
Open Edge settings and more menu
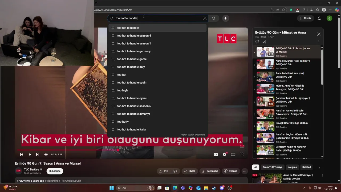(x=330, y=10)
